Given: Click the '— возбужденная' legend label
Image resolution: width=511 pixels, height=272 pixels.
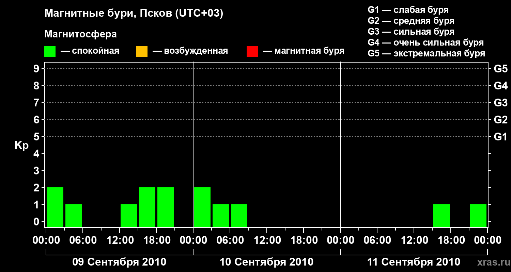Looking at the screenshot, I should pyautogui.click(x=190, y=51).
